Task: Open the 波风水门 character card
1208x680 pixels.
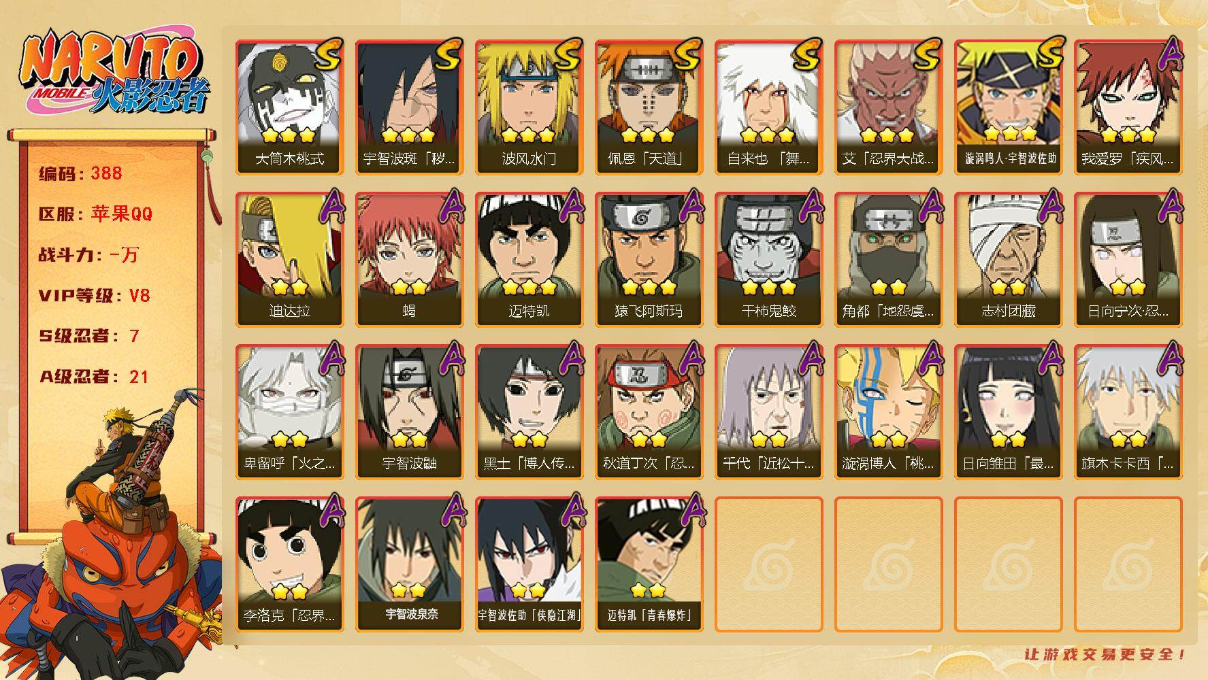Action: pyautogui.click(x=529, y=107)
